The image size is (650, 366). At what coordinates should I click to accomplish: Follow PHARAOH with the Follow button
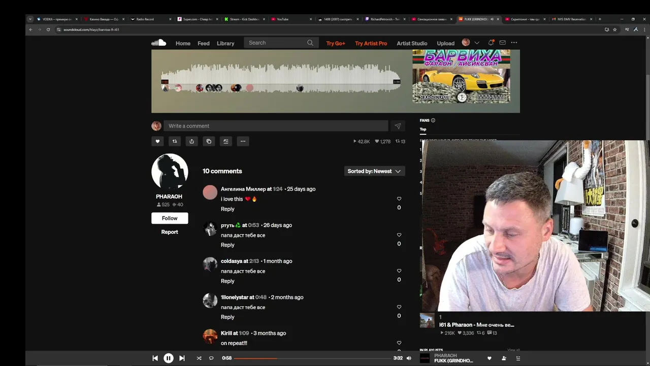(170, 218)
